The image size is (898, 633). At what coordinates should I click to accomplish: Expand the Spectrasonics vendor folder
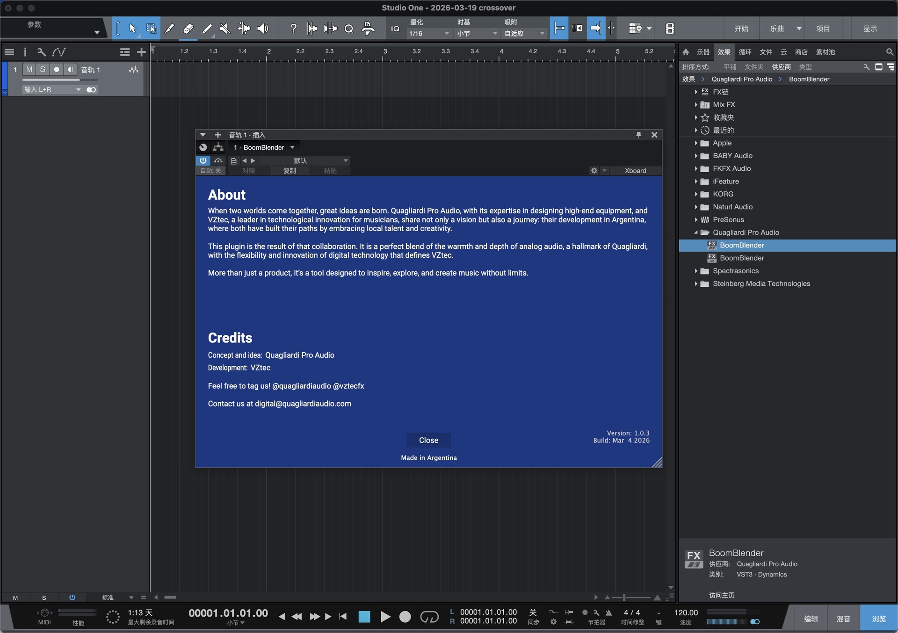point(696,271)
